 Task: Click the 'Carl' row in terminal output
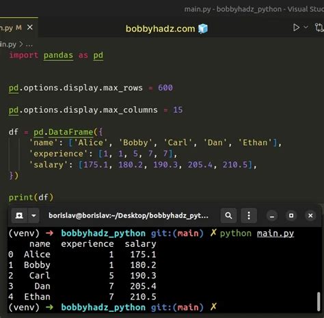82,276
